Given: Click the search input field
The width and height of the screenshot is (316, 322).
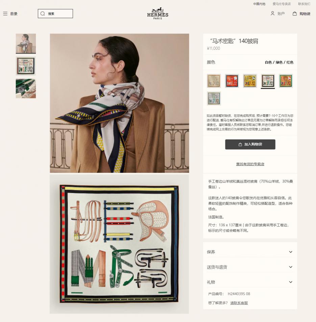Looking at the screenshot, I should pos(55,14).
